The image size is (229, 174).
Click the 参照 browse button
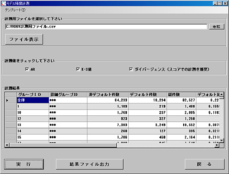(x=217, y=27)
